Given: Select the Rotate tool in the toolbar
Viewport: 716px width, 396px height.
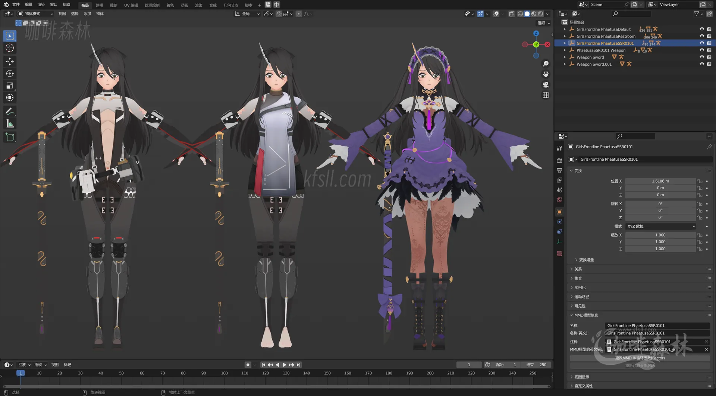Looking at the screenshot, I should (9, 73).
